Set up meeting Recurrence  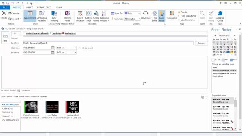point(146,15)
